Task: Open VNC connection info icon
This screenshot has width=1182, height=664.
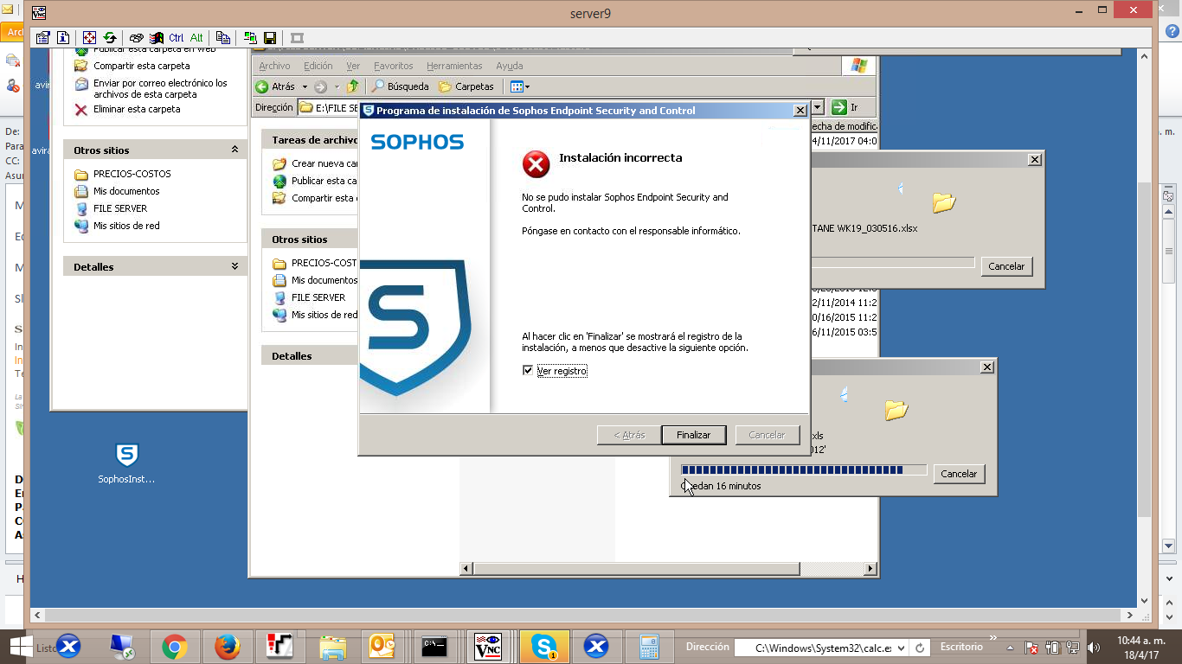Action: [x=63, y=37]
